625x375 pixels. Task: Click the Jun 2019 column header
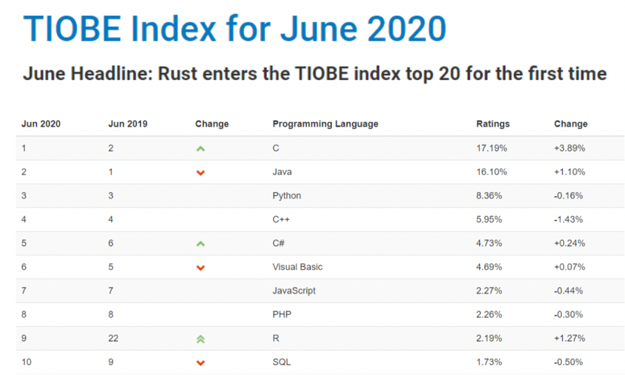coord(128,124)
